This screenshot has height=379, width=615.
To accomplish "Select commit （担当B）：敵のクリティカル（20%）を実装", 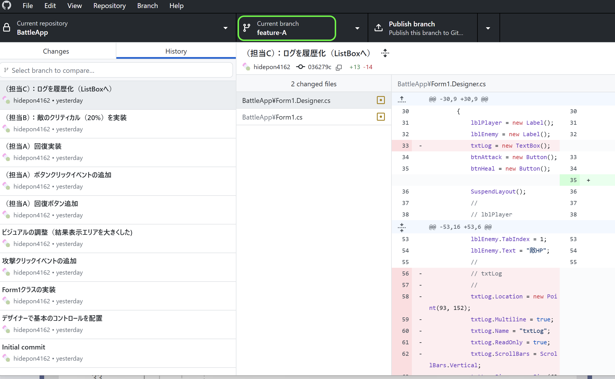I will coord(118,124).
